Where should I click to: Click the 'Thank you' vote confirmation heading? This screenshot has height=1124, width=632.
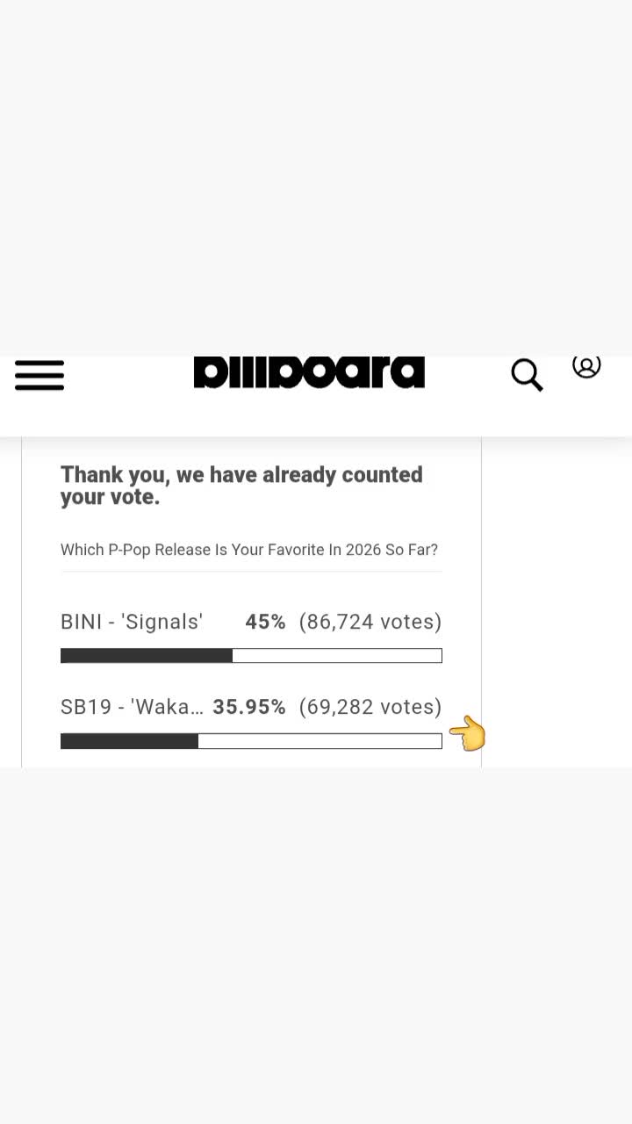tap(241, 486)
